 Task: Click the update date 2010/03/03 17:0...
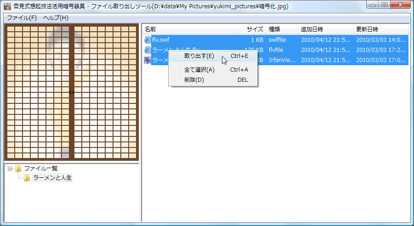coord(381,60)
